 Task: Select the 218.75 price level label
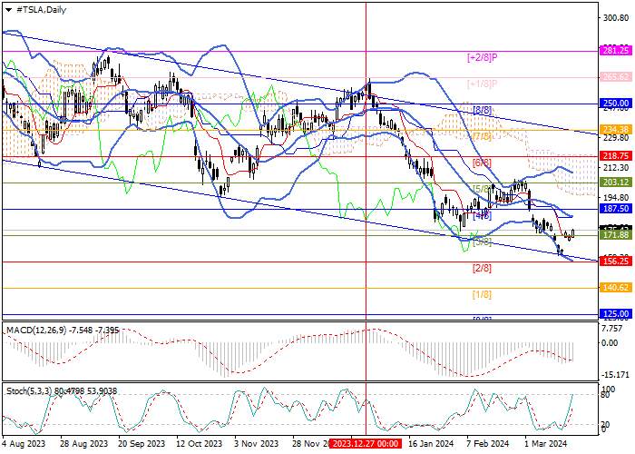615,156
